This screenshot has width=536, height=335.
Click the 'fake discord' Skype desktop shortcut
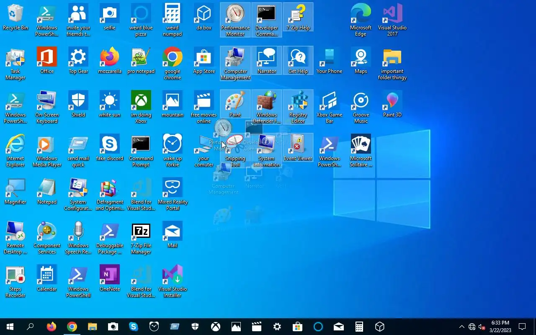coord(110,148)
